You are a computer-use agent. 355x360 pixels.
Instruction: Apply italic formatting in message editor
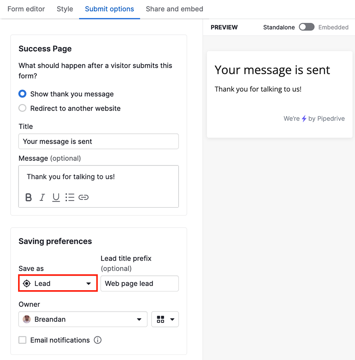click(x=42, y=197)
